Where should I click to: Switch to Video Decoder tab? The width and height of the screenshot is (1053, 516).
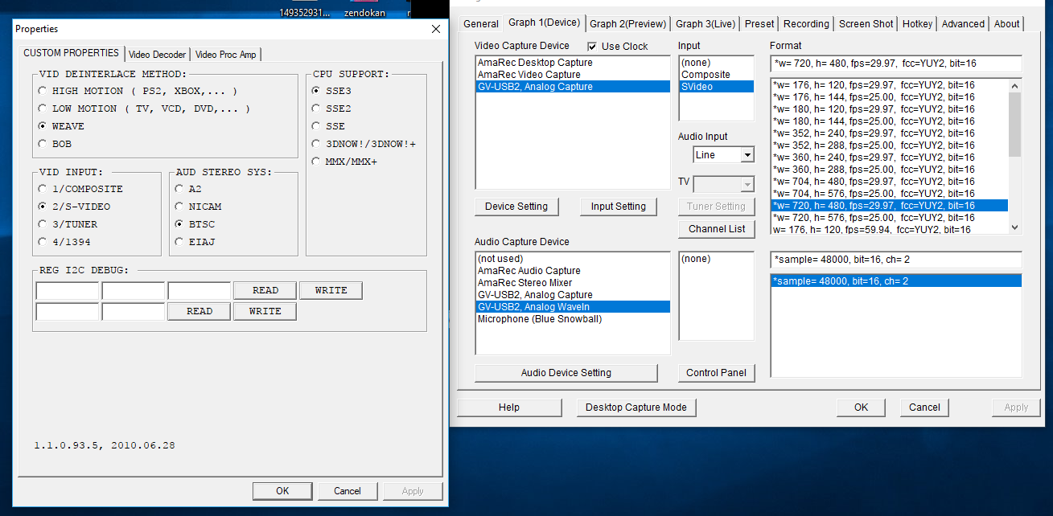click(158, 55)
